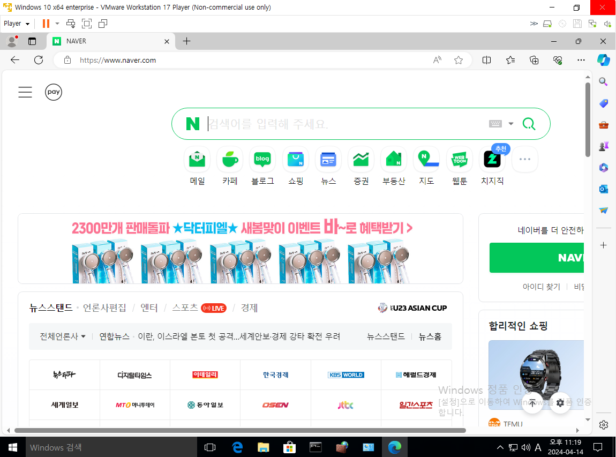The image size is (616, 457).
Task: Open the Windows Start button
Action: [x=12, y=447]
